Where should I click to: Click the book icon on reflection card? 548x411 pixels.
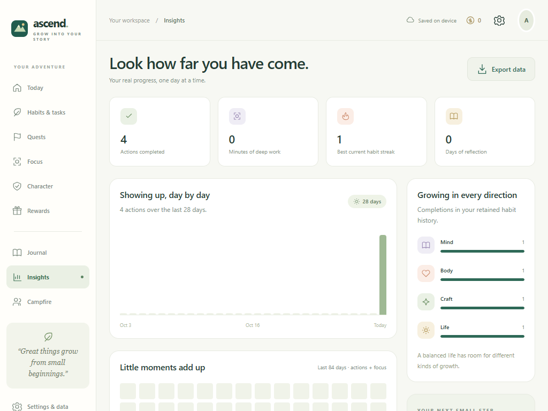pyautogui.click(x=454, y=116)
